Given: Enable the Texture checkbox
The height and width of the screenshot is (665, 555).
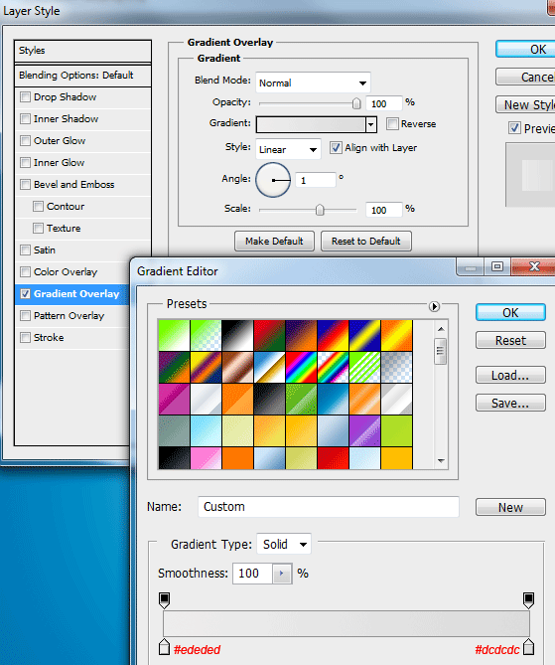Looking at the screenshot, I should coord(38,229).
